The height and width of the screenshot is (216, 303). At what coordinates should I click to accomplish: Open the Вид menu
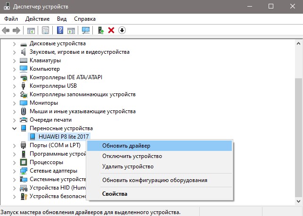(x=62, y=19)
